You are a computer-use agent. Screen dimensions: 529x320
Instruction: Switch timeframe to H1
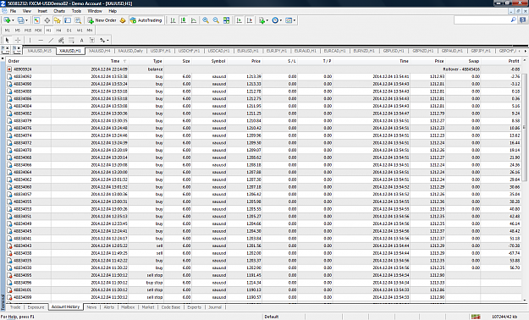click(x=48, y=30)
